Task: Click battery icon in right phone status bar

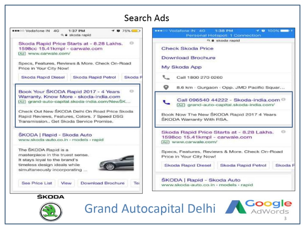Action: tap(285, 31)
